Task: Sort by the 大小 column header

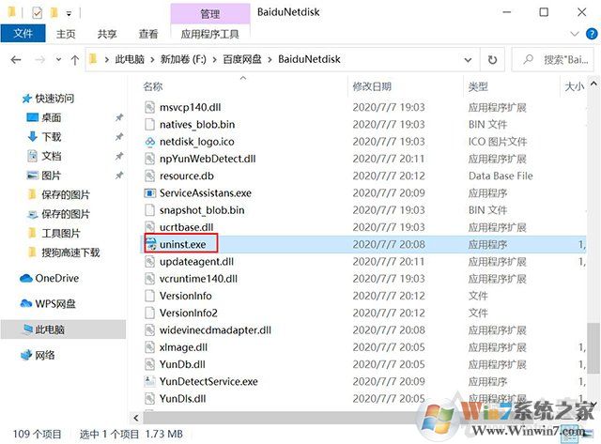Action: [x=574, y=86]
